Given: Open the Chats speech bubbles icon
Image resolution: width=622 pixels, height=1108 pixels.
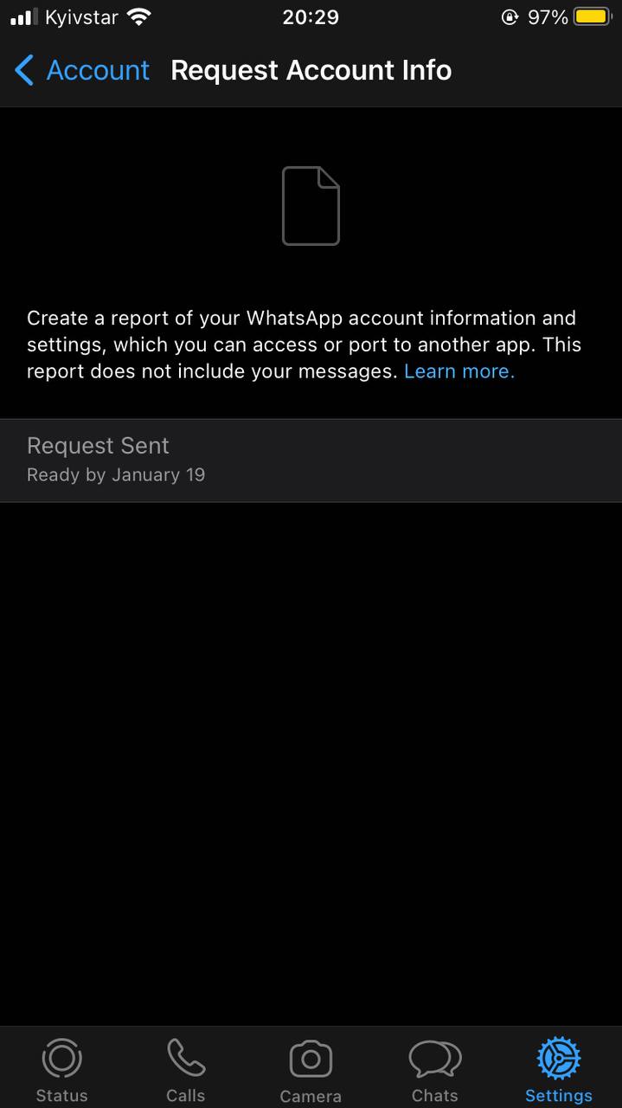Looking at the screenshot, I should tap(435, 1059).
